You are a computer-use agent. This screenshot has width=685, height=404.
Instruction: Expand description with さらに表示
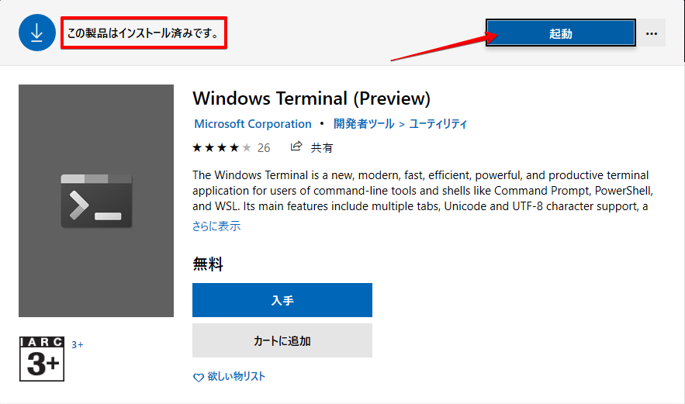[216, 226]
